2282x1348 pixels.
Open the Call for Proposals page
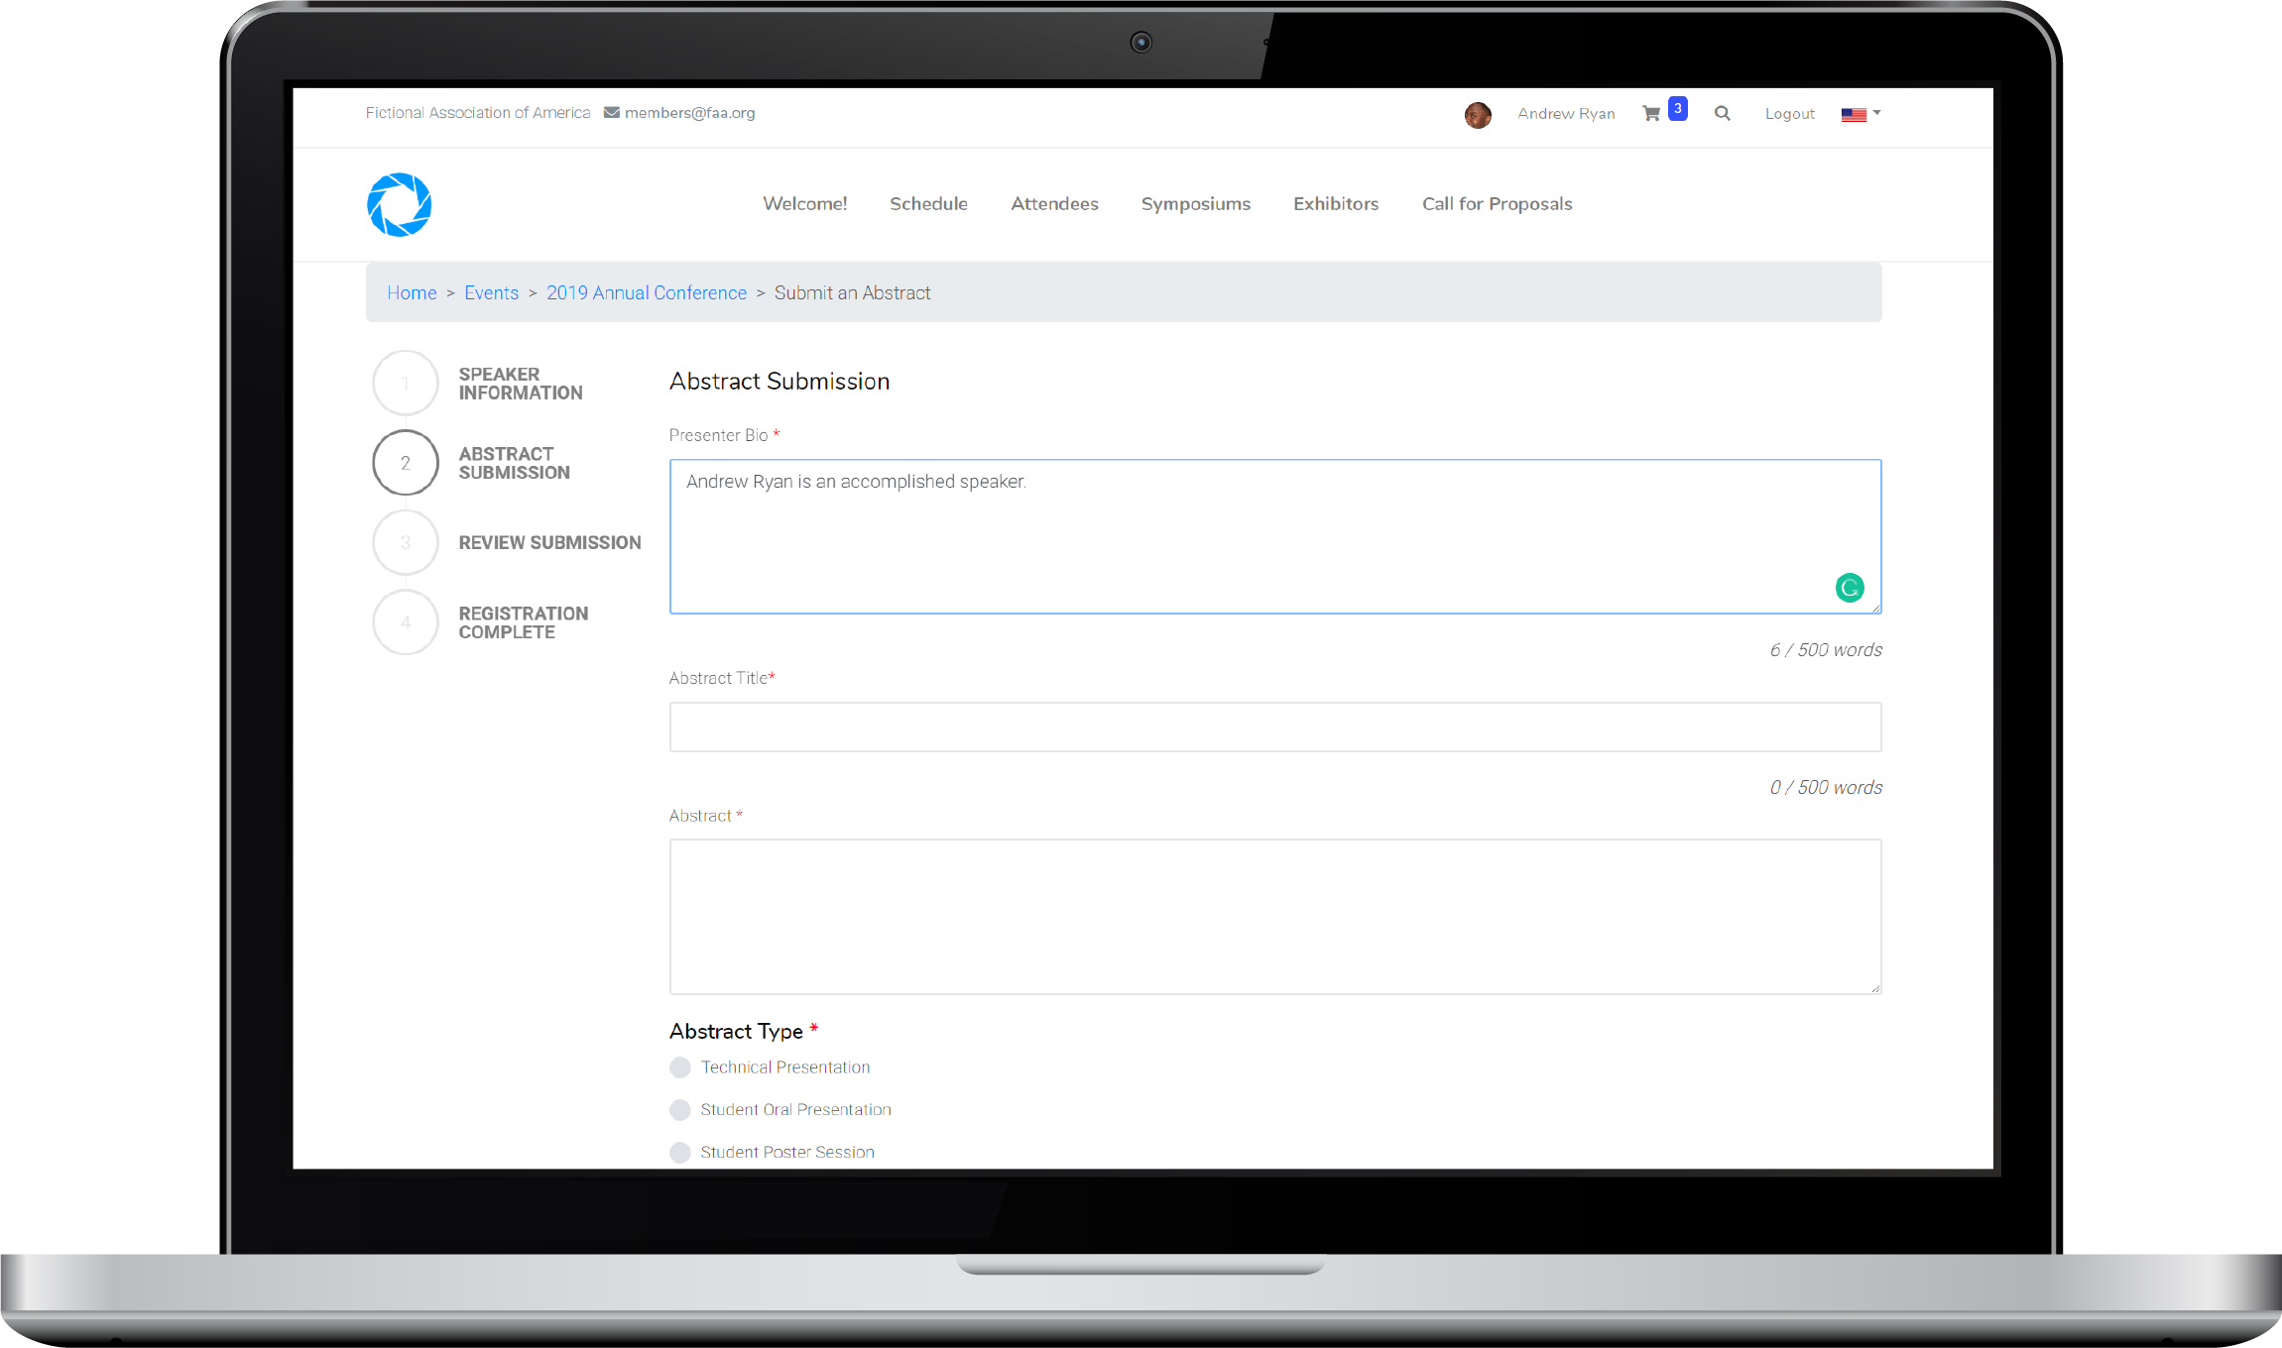pyautogui.click(x=1497, y=204)
